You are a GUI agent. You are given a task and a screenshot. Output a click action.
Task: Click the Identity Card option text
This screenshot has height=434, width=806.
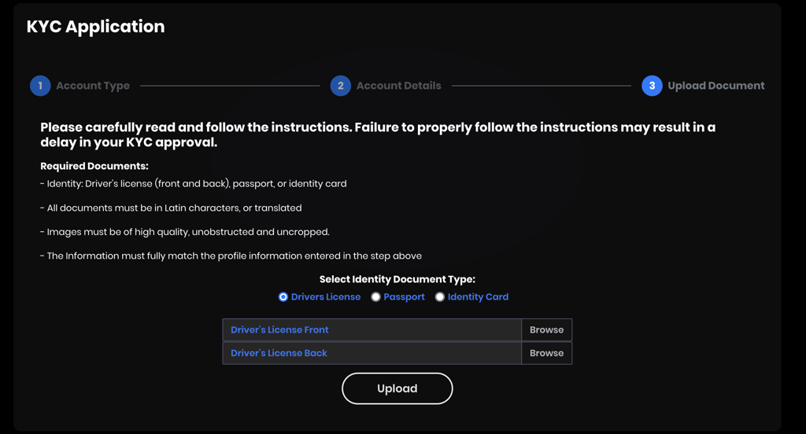[478, 297]
